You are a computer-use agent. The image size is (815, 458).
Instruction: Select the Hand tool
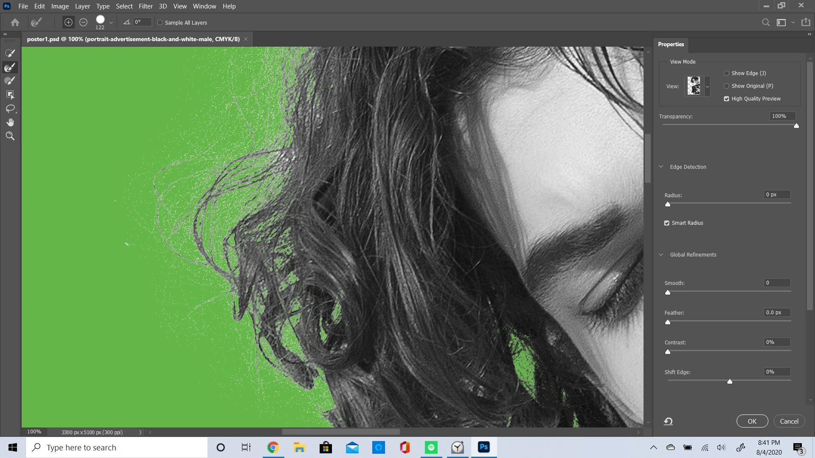(x=10, y=123)
